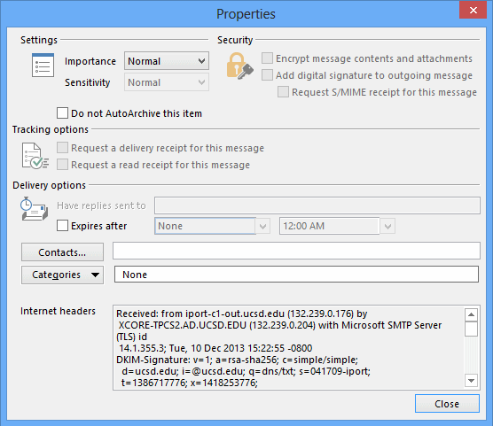
Task: Open the Sensitivity dropdown
Action: coord(167,82)
